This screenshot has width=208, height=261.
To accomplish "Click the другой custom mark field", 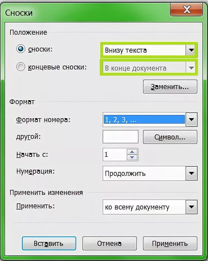I will pos(121,137).
